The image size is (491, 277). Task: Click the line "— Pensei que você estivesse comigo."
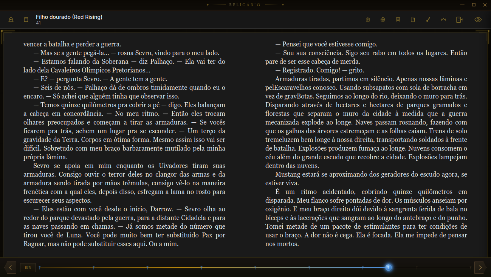[x=326, y=44]
